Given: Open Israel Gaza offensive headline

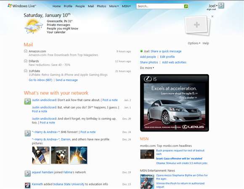Looking at the screenshot, I should pos(179,159).
